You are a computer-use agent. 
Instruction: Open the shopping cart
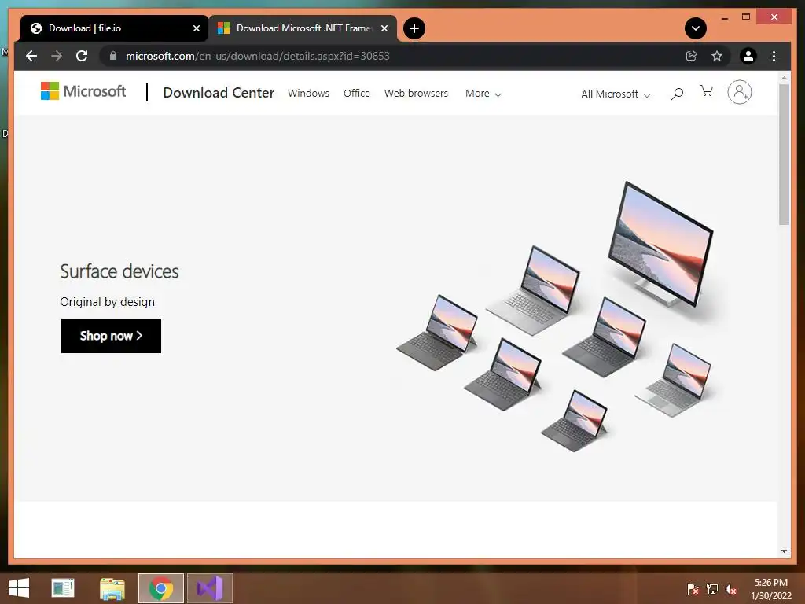(707, 91)
